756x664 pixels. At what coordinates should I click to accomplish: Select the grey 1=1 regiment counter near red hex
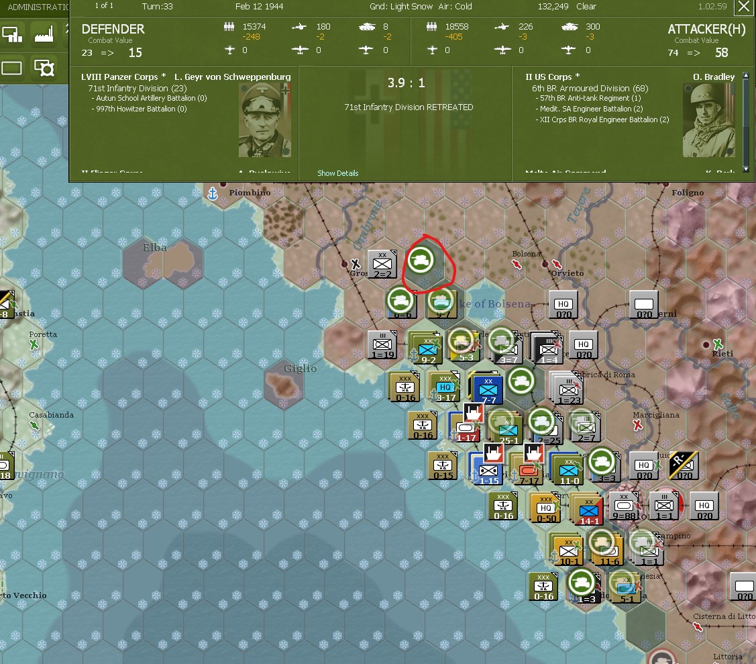663,506
